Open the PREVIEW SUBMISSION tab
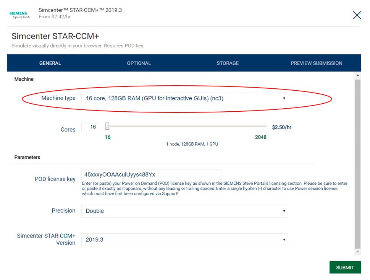The image size is (370, 280). coord(316,63)
